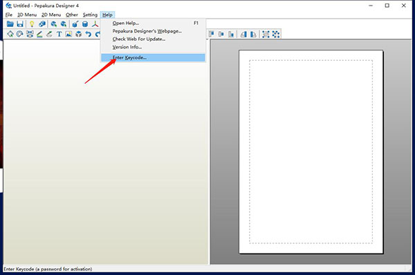Choose Version Info... menu entry
The height and width of the screenshot is (275, 415).
coord(153,47)
